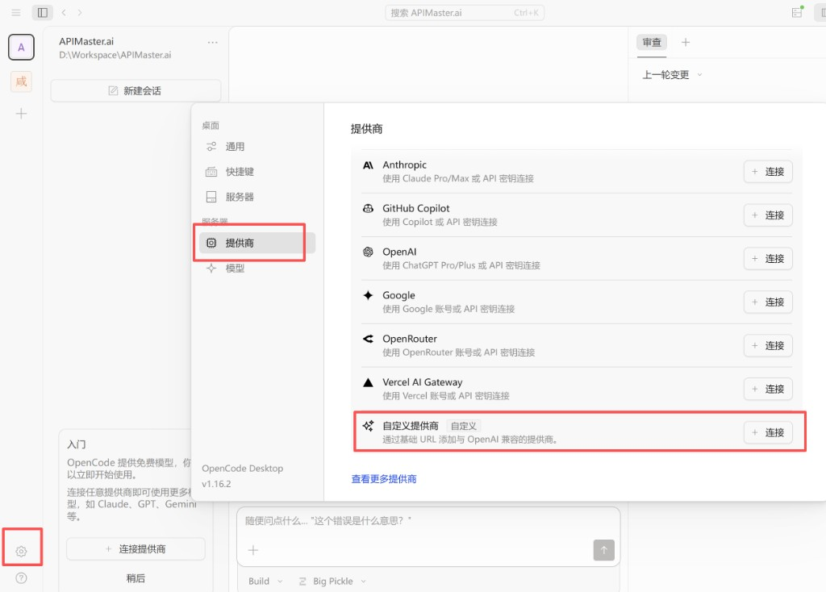This screenshot has width=826, height=592.
Task: Click the 自定义 tag label
Action: 464,426
